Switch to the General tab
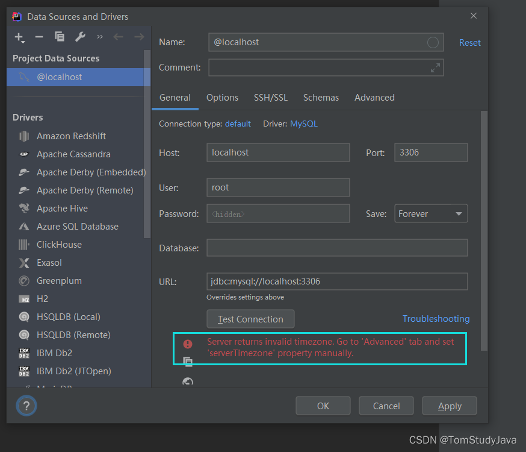 coord(175,98)
